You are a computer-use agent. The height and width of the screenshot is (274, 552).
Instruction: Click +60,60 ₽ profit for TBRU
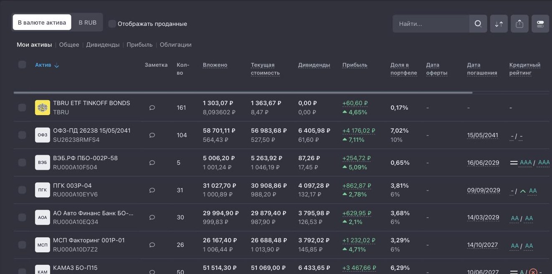click(x=355, y=103)
